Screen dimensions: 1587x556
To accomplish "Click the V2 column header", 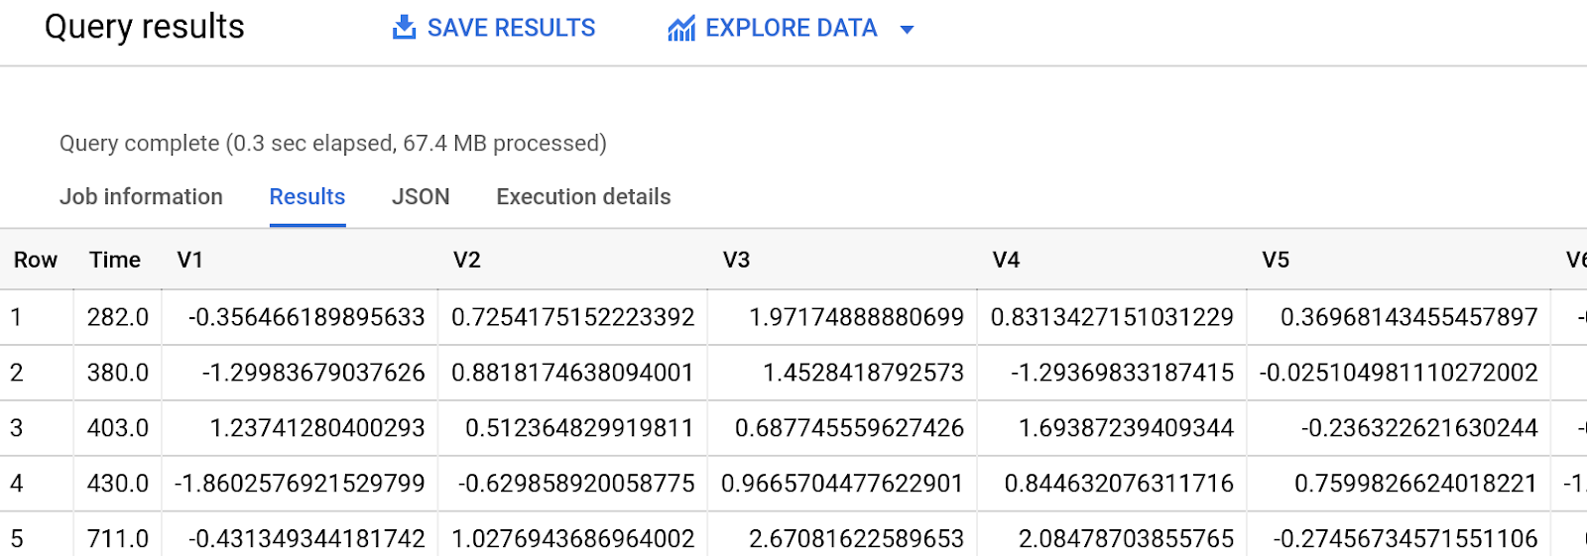I will [466, 260].
